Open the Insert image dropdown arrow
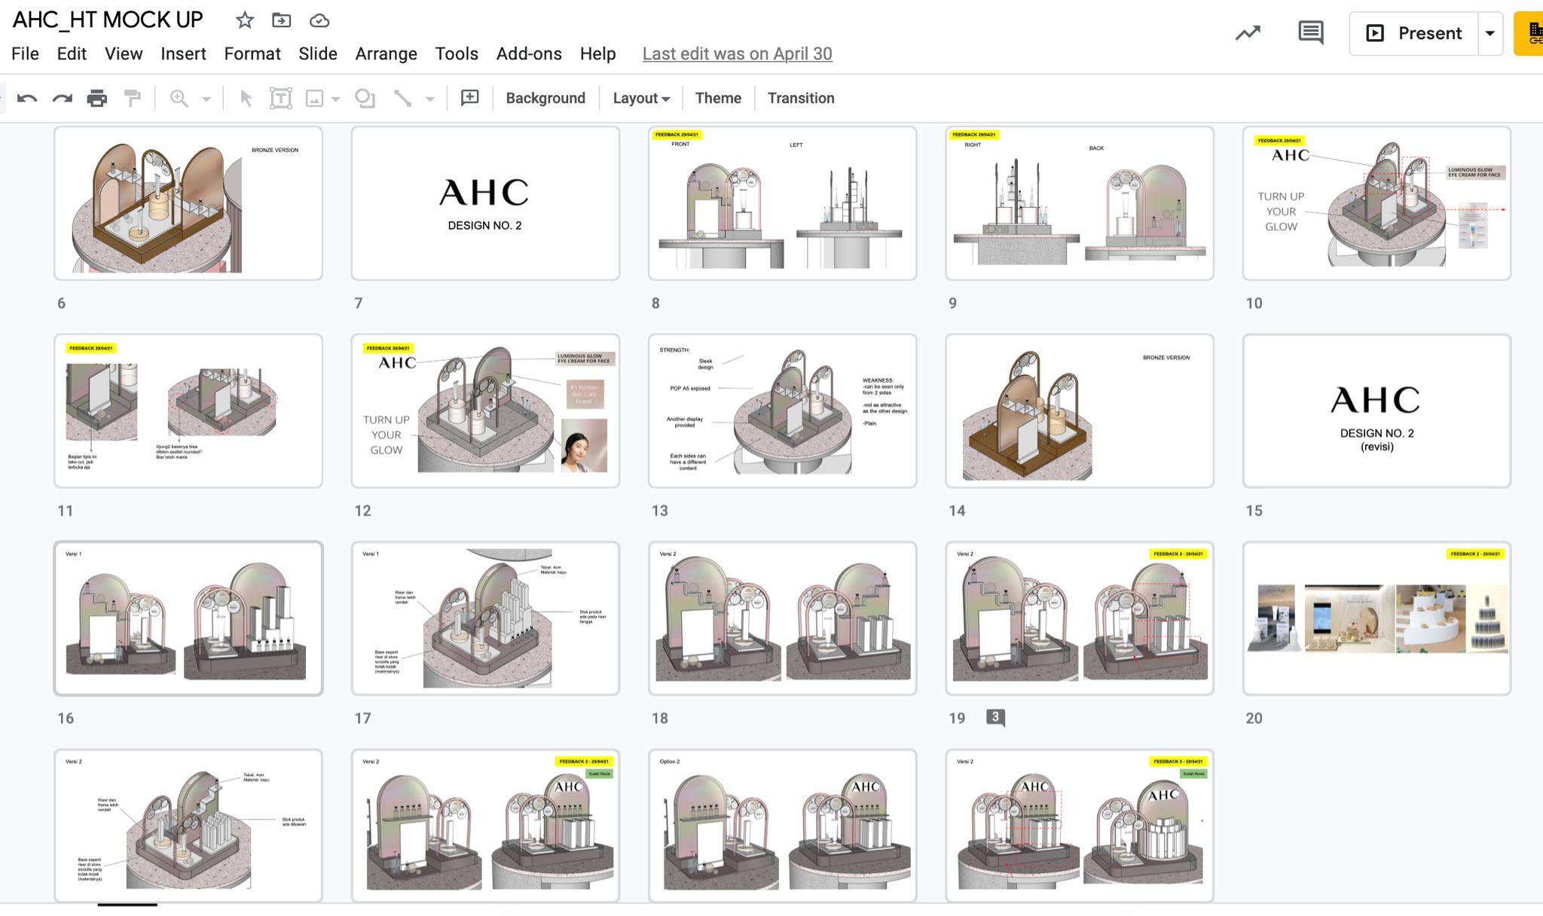The height and width of the screenshot is (916, 1543). (335, 99)
